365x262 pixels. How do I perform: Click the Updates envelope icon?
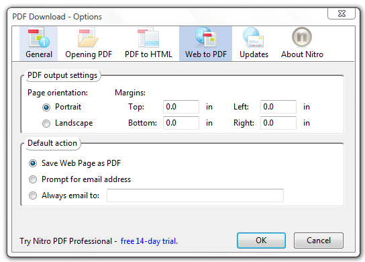pos(254,38)
